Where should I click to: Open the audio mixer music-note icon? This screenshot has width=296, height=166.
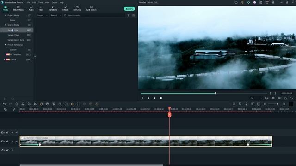(253, 104)
